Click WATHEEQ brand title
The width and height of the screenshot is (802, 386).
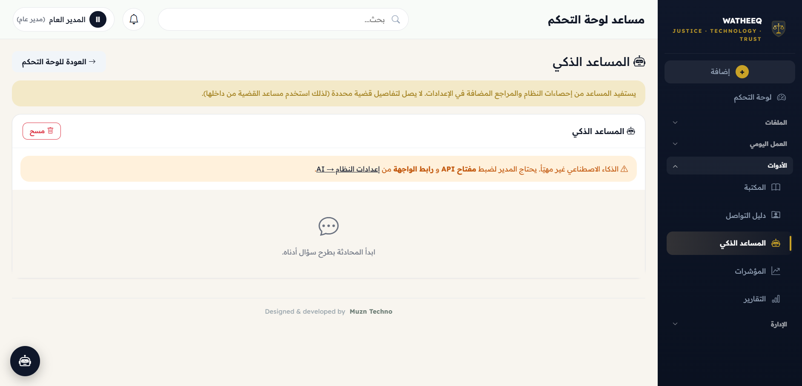point(742,21)
